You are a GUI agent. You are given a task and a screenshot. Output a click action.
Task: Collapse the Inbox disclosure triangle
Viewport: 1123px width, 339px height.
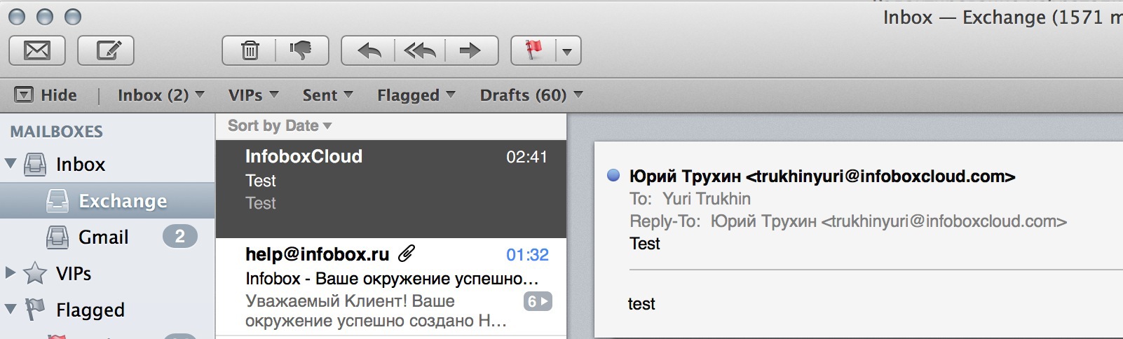(x=11, y=164)
